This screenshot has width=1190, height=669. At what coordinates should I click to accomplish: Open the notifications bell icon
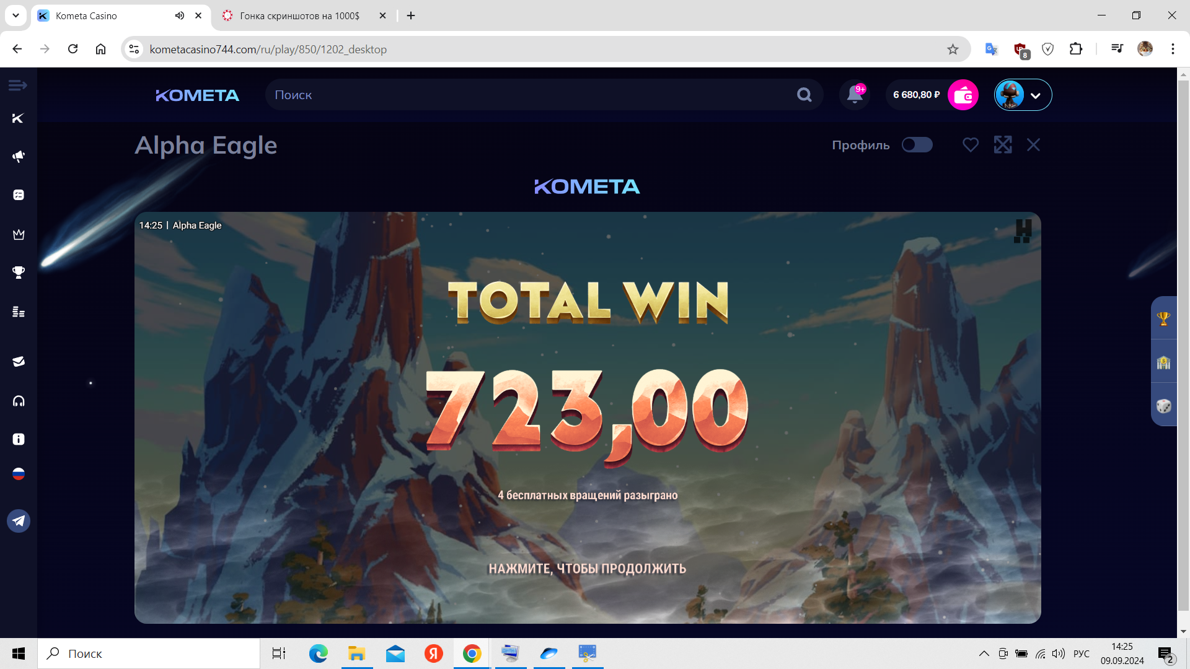pyautogui.click(x=855, y=95)
